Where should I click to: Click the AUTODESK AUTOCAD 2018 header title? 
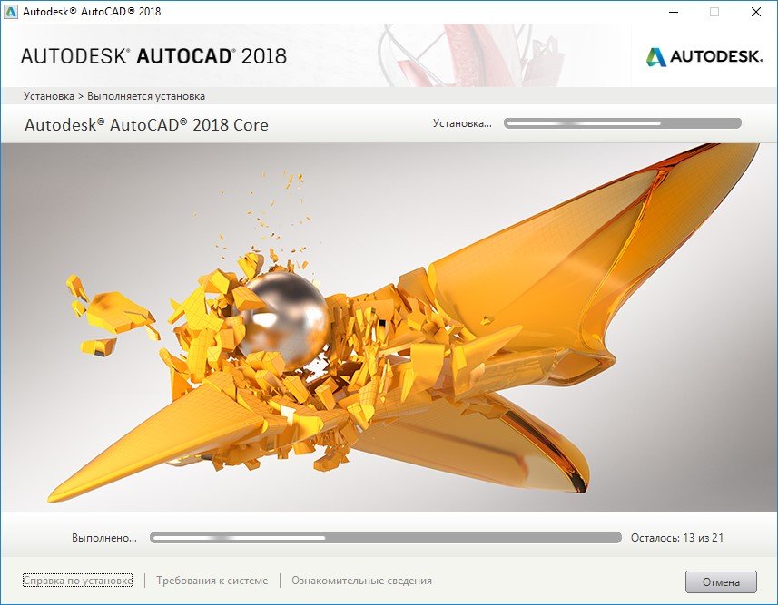(153, 56)
